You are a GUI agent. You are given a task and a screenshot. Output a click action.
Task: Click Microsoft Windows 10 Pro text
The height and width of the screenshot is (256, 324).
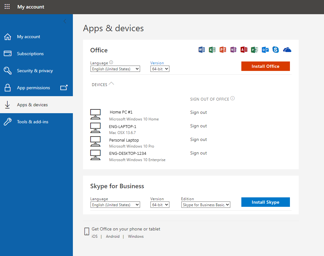(132, 146)
